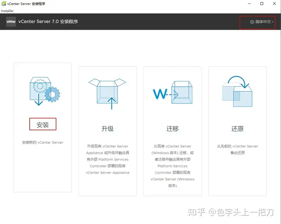
Task: Click the Migrate W arrow icon
Action: point(173,92)
